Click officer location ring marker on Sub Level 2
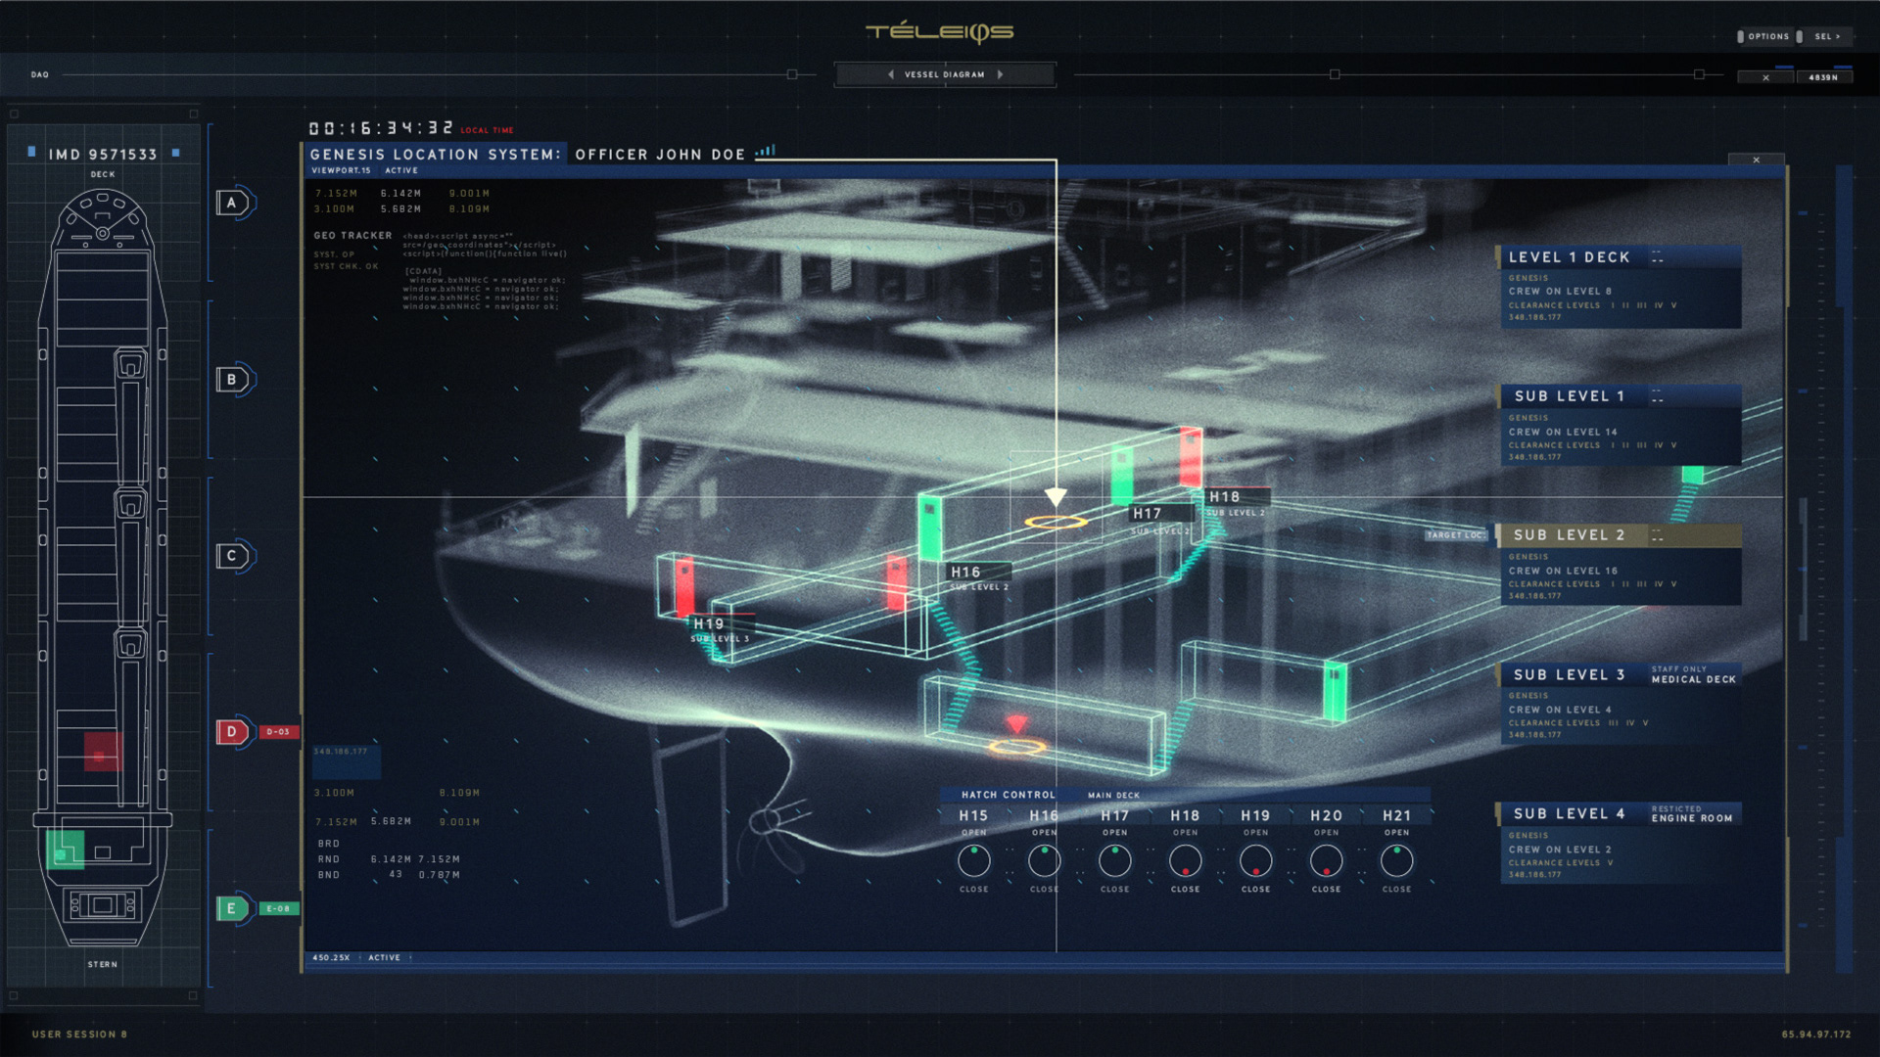This screenshot has width=1880, height=1057. [1056, 523]
